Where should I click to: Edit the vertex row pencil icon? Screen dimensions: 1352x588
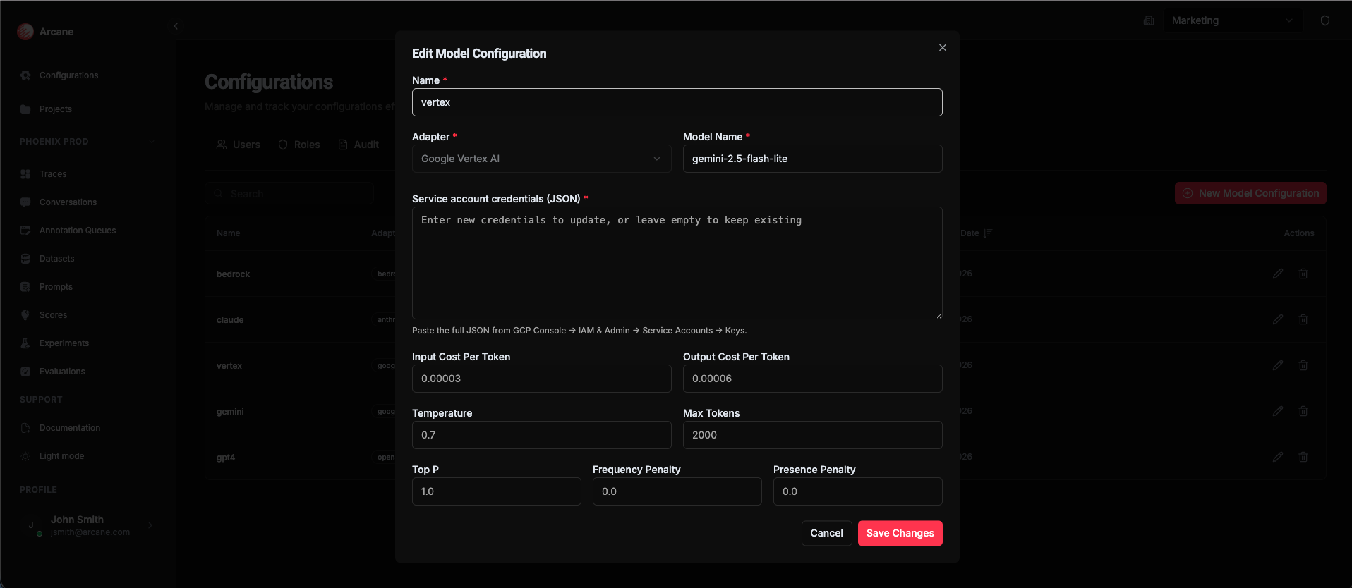tap(1278, 365)
